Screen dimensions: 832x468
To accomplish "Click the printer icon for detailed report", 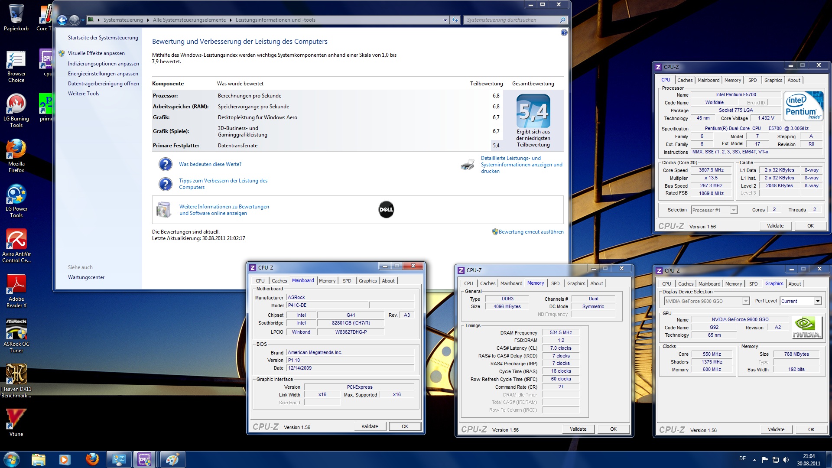I will (468, 165).
